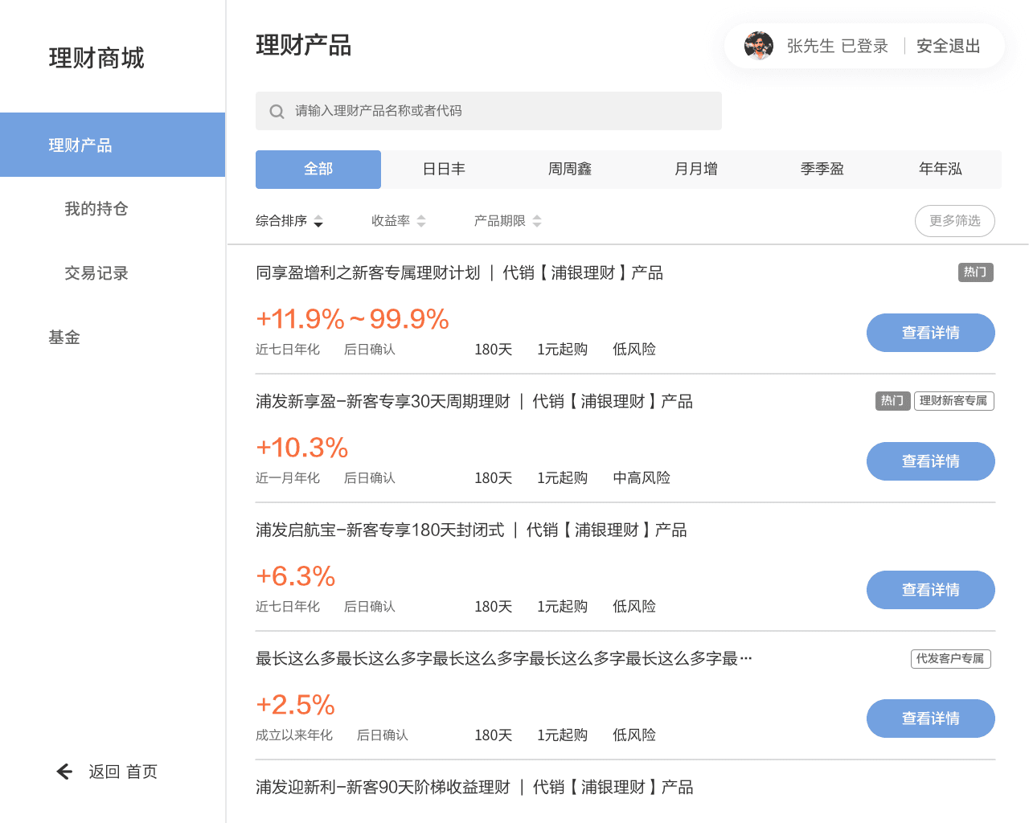Screen dimensions: 1029x823
Task: Click the 更多筛选 button
Action: [955, 221]
